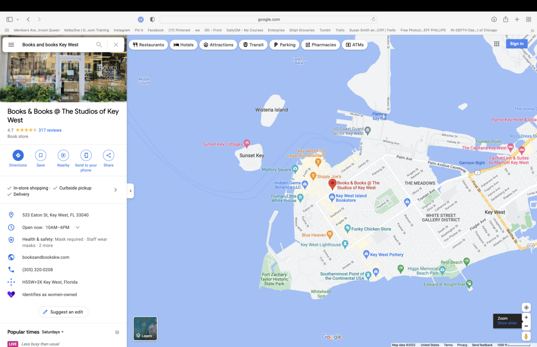Show more bookmarks with the chevron
The height and width of the screenshot is (347, 537).
tap(532, 30)
